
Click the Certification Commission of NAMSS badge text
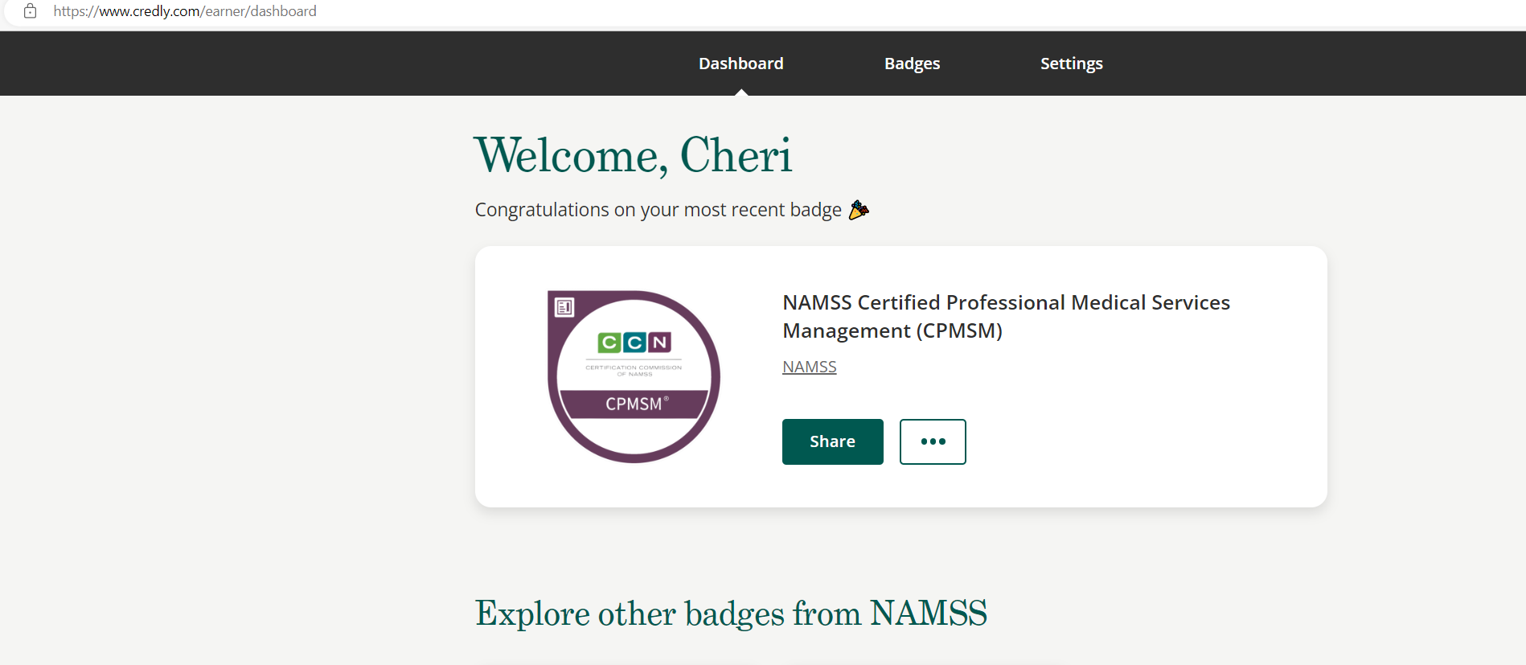[634, 371]
